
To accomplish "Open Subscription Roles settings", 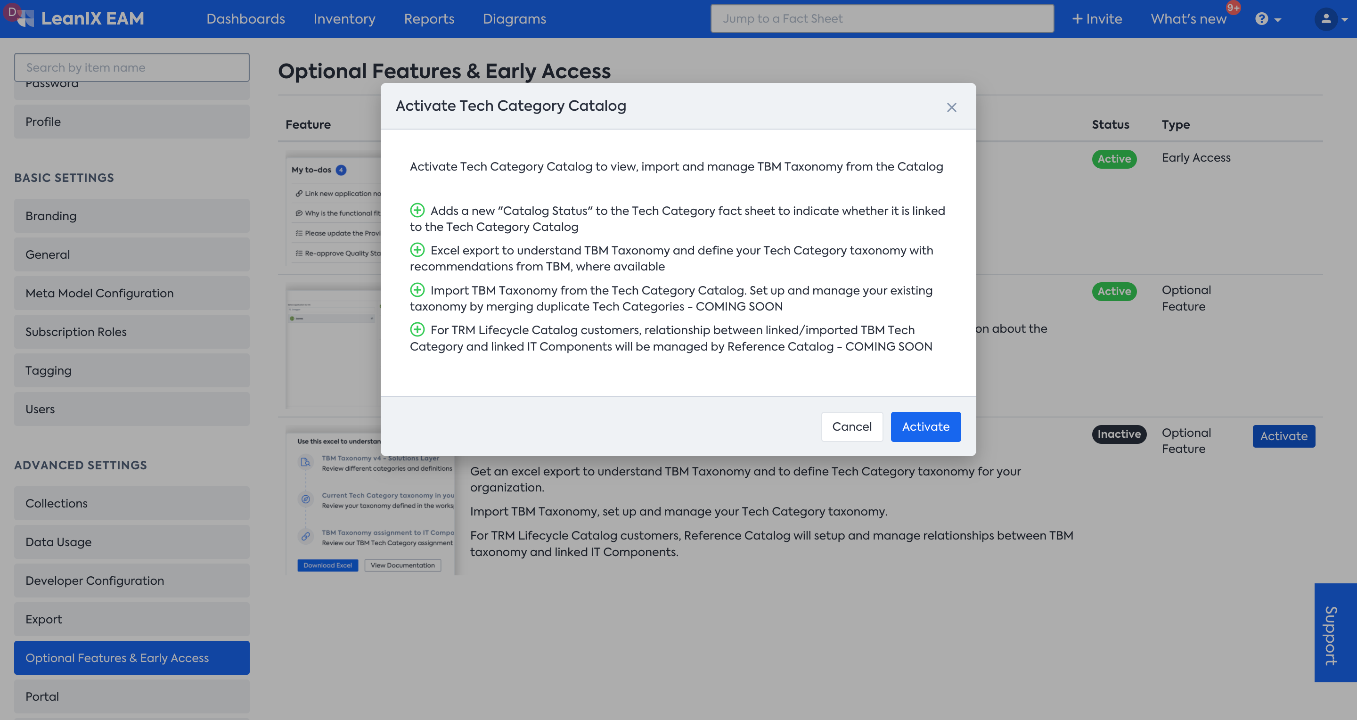I will click(132, 332).
